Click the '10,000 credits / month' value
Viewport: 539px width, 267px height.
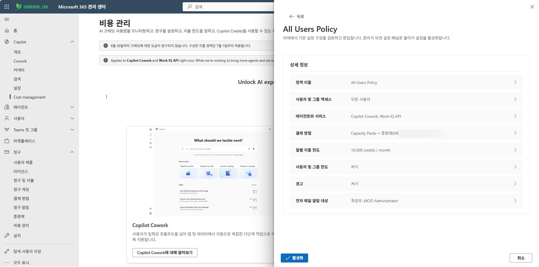pos(370,150)
